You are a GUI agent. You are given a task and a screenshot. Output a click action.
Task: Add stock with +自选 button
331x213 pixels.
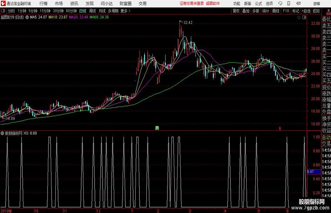[306, 11]
